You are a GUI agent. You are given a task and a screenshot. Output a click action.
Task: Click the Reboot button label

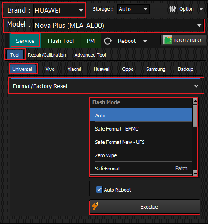click(127, 41)
